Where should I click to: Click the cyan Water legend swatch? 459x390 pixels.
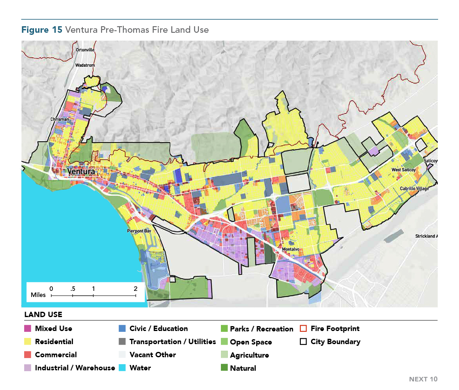pyautogui.click(x=122, y=368)
